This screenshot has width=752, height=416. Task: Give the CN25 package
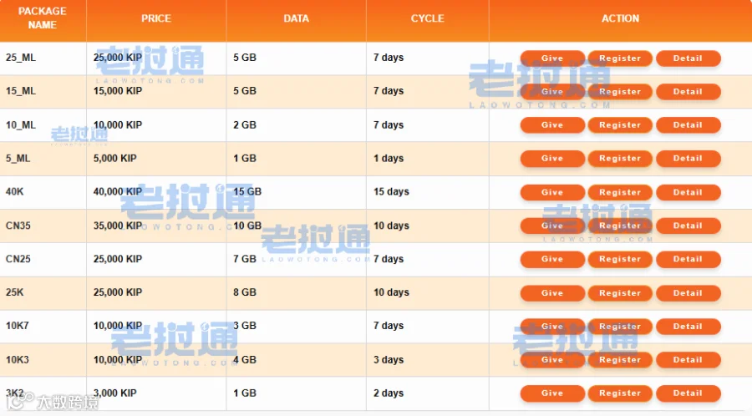coord(552,259)
